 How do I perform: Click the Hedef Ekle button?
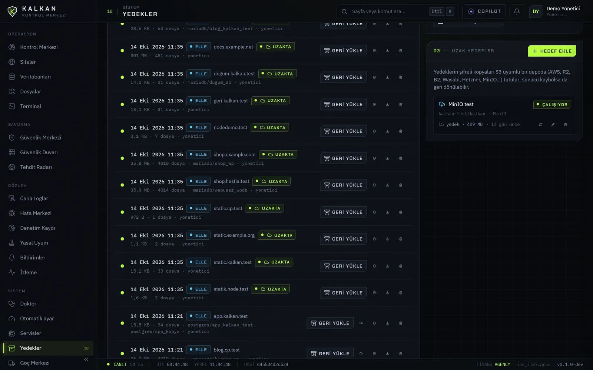[x=552, y=51]
